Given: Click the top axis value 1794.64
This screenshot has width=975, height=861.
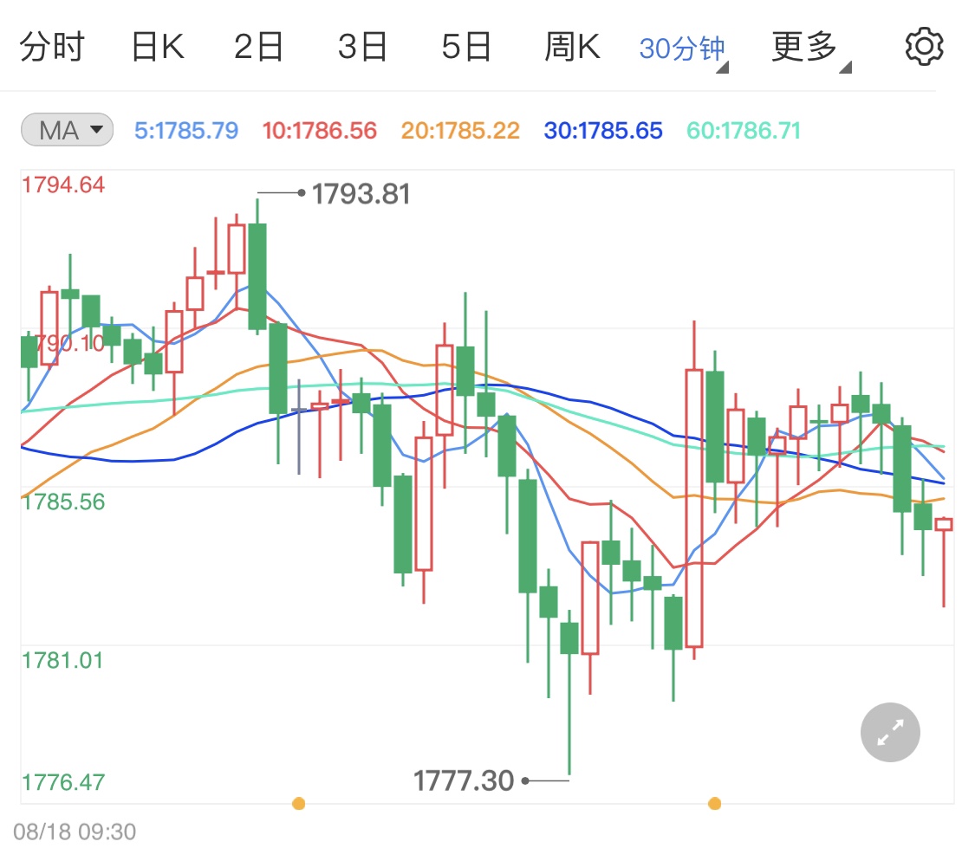Looking at the screenshot, I should pos(63,184).
